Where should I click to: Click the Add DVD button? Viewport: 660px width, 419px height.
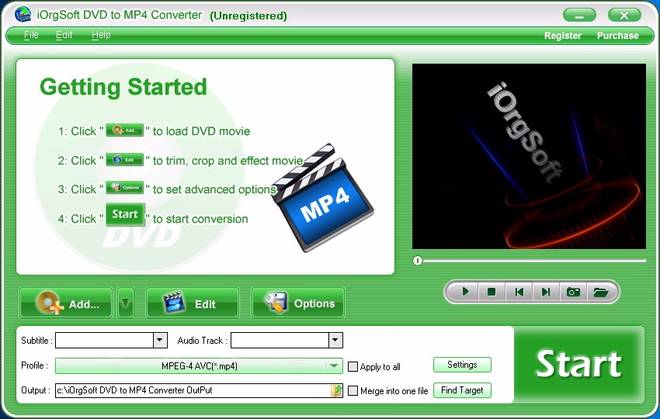tap(66, 303)
